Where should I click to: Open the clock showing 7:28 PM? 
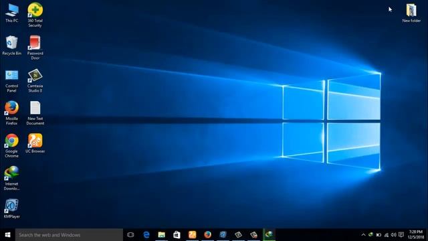[415, 235]
